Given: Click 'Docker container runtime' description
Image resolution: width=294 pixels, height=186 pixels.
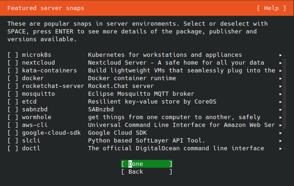Looking at the screenshot, I should point(132,78).
